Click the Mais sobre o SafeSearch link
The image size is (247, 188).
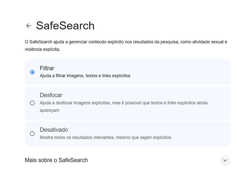pyautogui.click(x=56, y=160)
